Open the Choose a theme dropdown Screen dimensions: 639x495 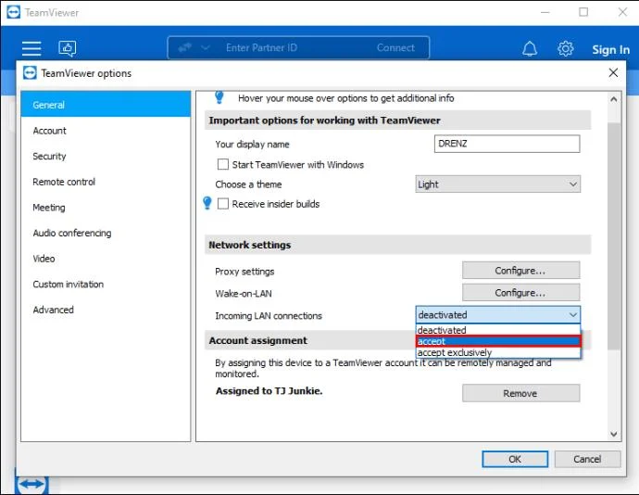[x=498, y=184]
